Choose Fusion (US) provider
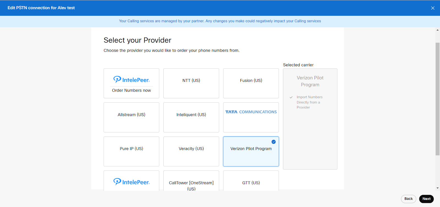The width and height of the screenshot is (440, 207). (251, 83)
